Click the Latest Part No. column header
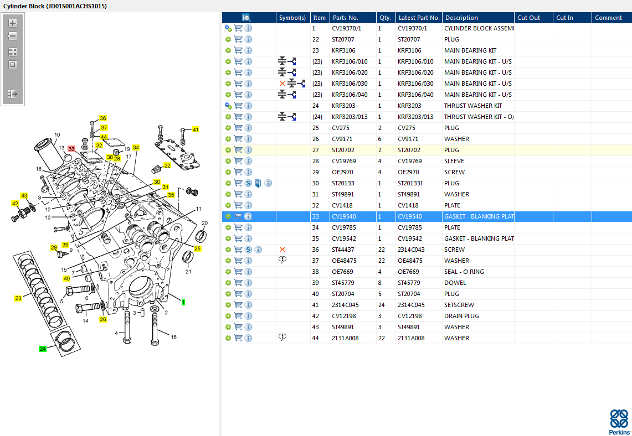This screenshot has width=632, height=436. [419, 18]
